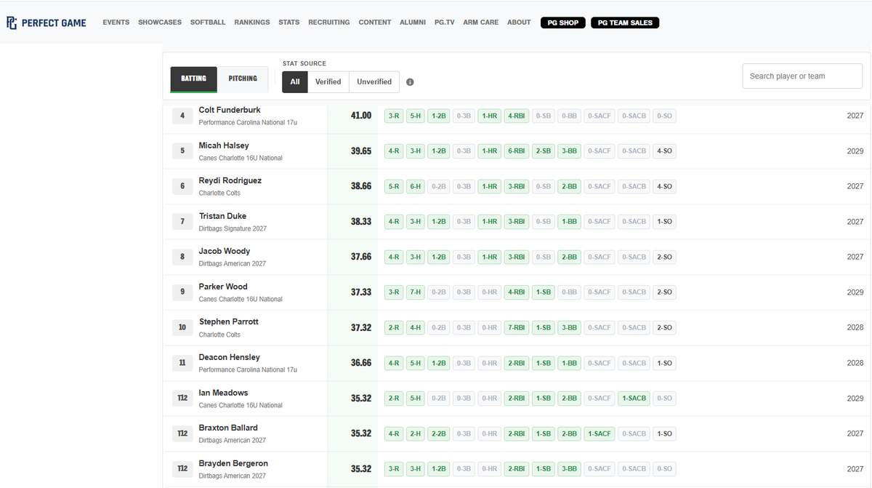Focus the Search player or team field

tap(802, 76)
